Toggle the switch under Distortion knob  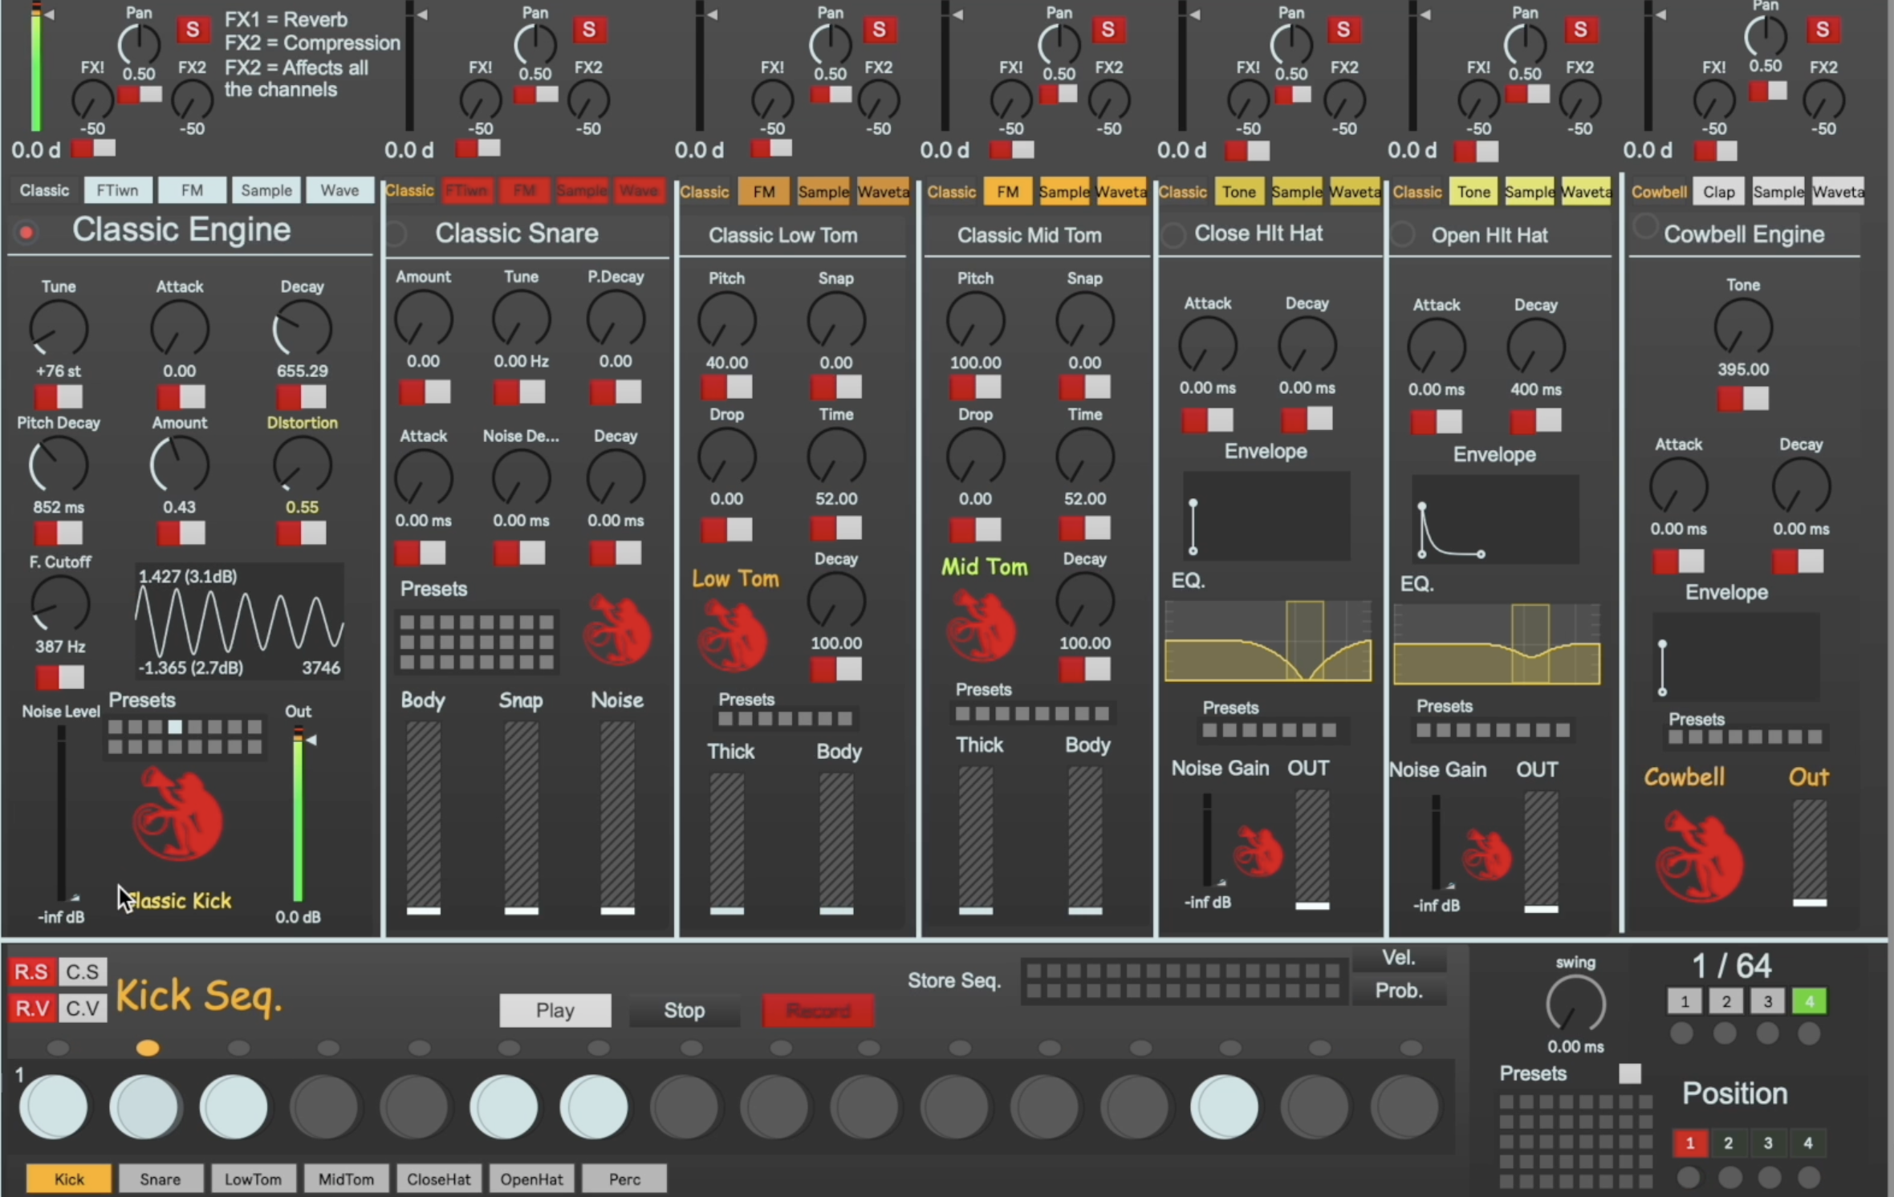(x=302, y=534)
